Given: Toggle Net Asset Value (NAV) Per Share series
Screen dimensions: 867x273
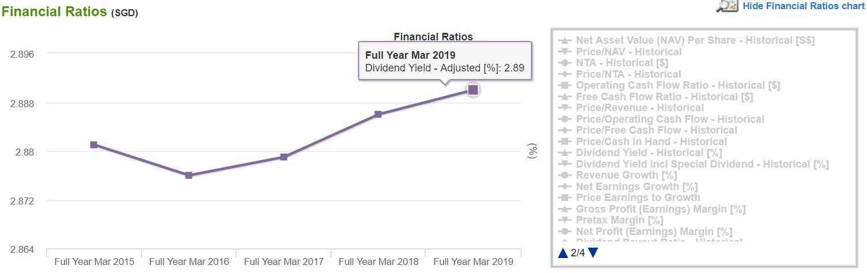Looking at the screenshot, I should tap(695, 40).
